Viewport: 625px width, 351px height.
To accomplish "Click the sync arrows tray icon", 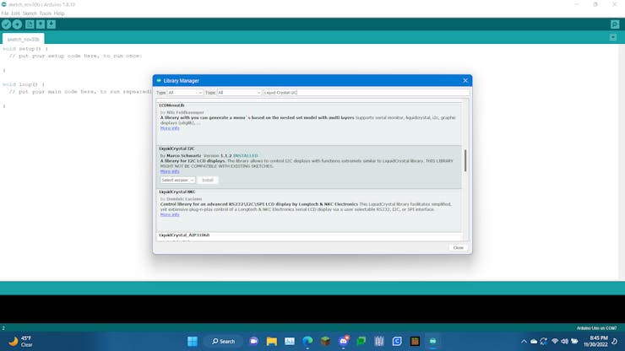I will tap(543, 342).
